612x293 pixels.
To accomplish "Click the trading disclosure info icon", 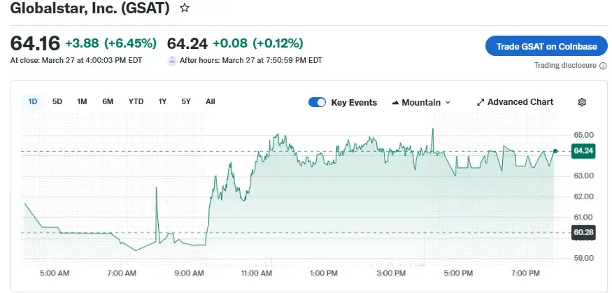I will (603, 66).
